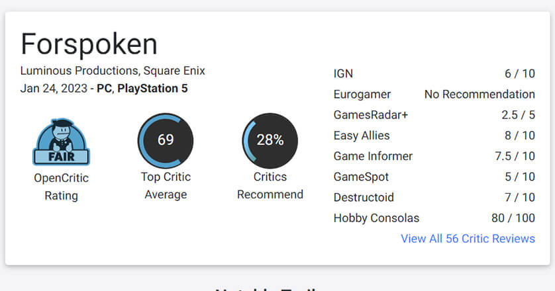555x291 pixels.
Task: Open View All 56 Critic Reviews link
Action: click(468, 239)
